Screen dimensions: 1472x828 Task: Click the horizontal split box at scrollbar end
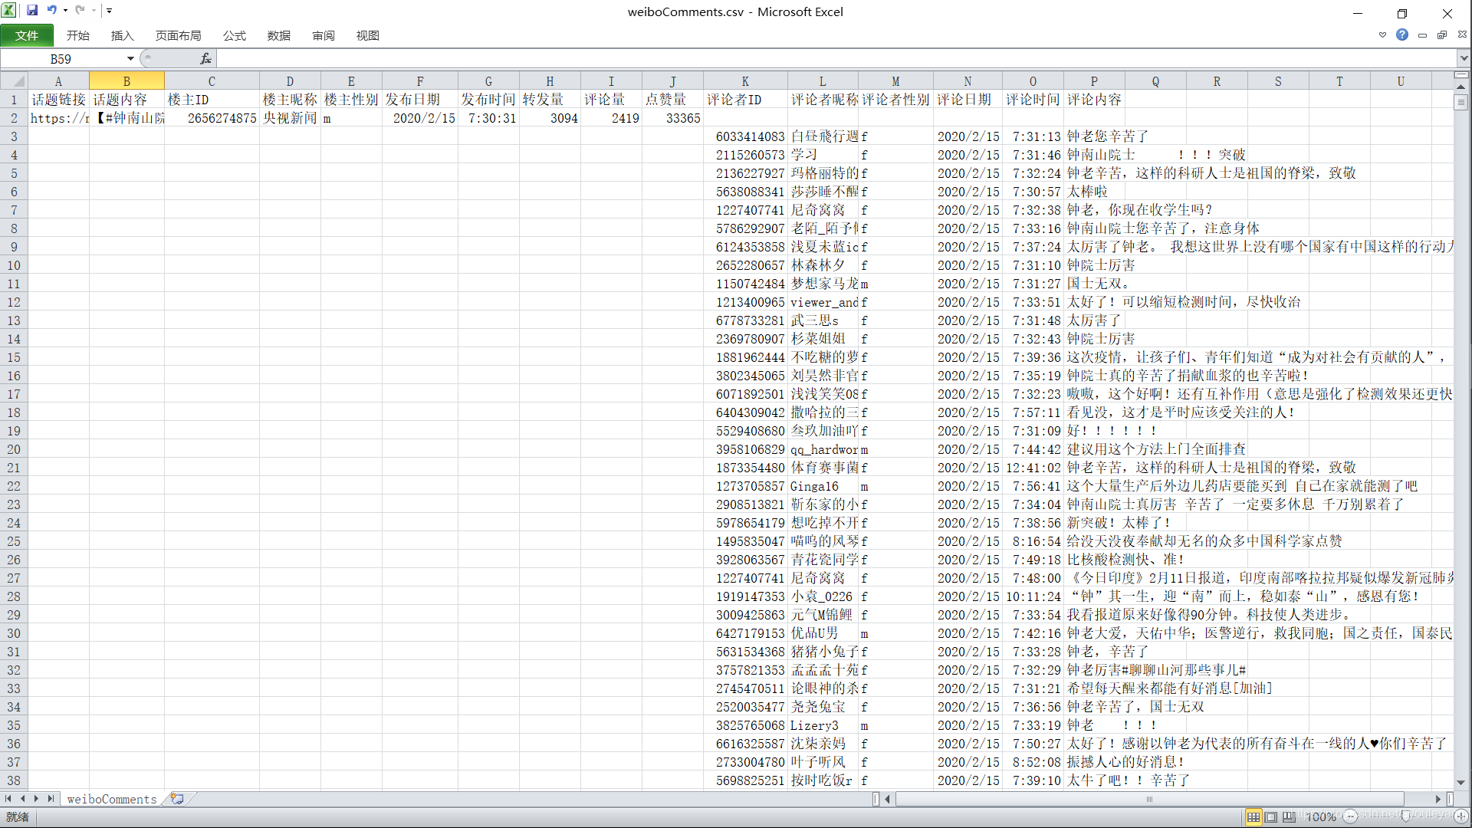tap(1450, 799)
